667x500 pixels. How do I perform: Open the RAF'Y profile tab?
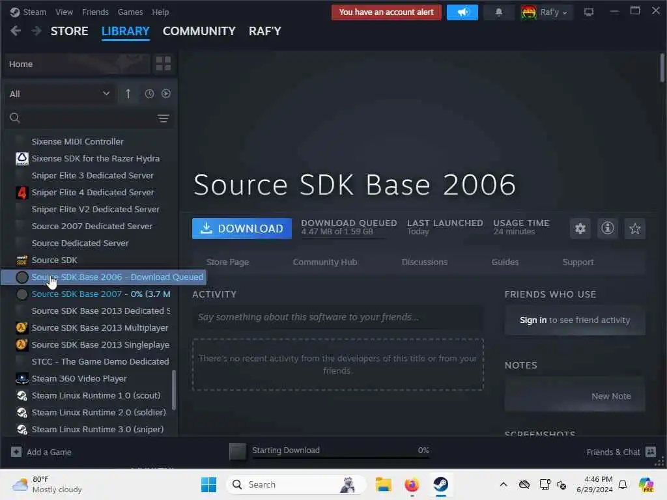pos(265,31)
